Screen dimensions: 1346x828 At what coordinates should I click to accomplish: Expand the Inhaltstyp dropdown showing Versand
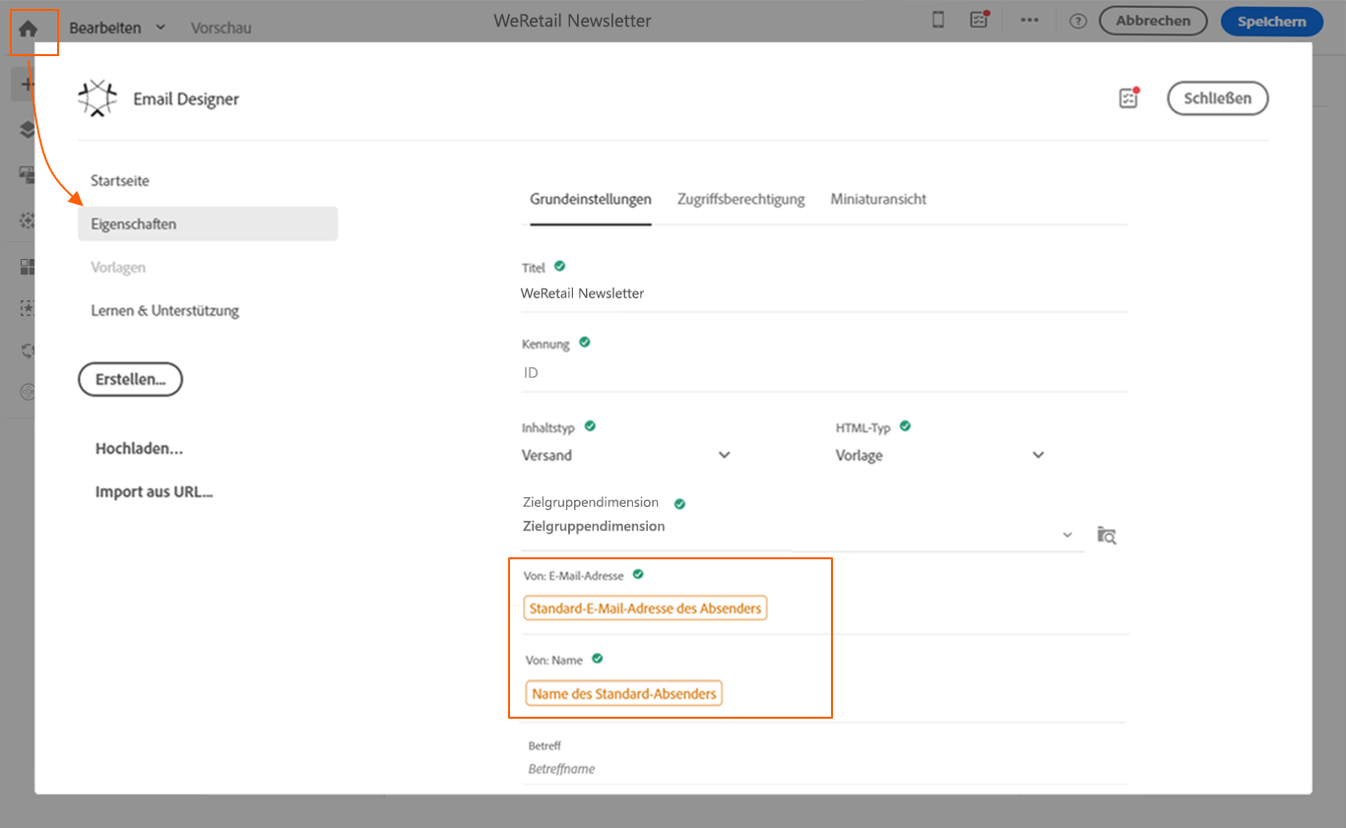click(x=725, y=455)
